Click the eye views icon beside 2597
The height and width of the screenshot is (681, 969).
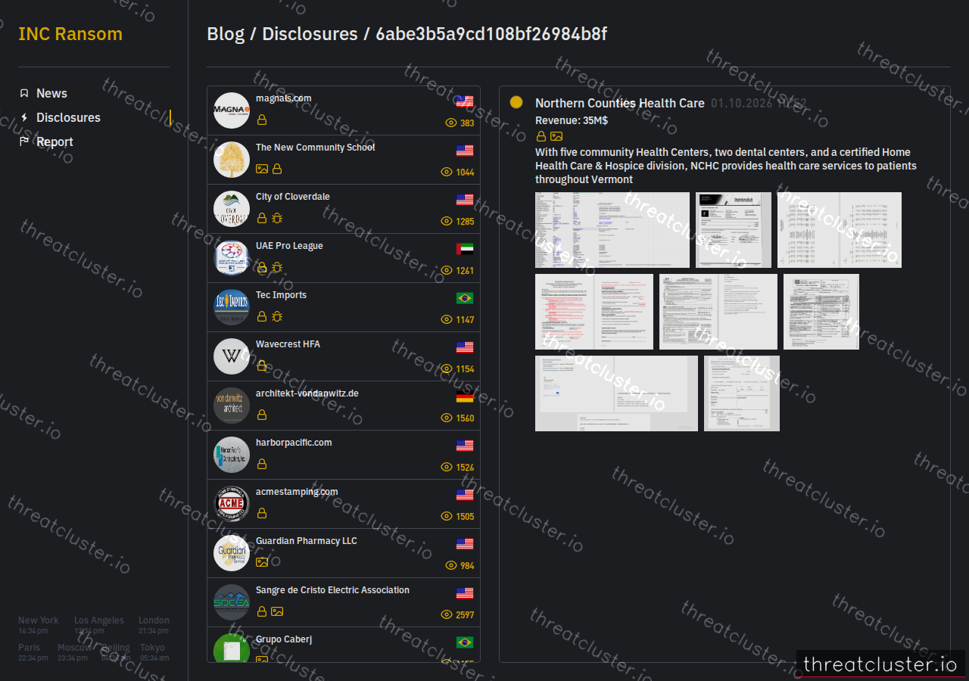tap(447, 614)
